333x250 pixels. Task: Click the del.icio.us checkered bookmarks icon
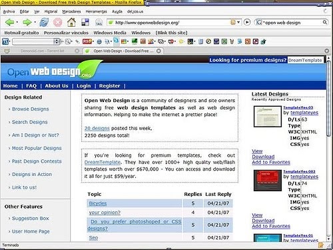click(85, 22)
